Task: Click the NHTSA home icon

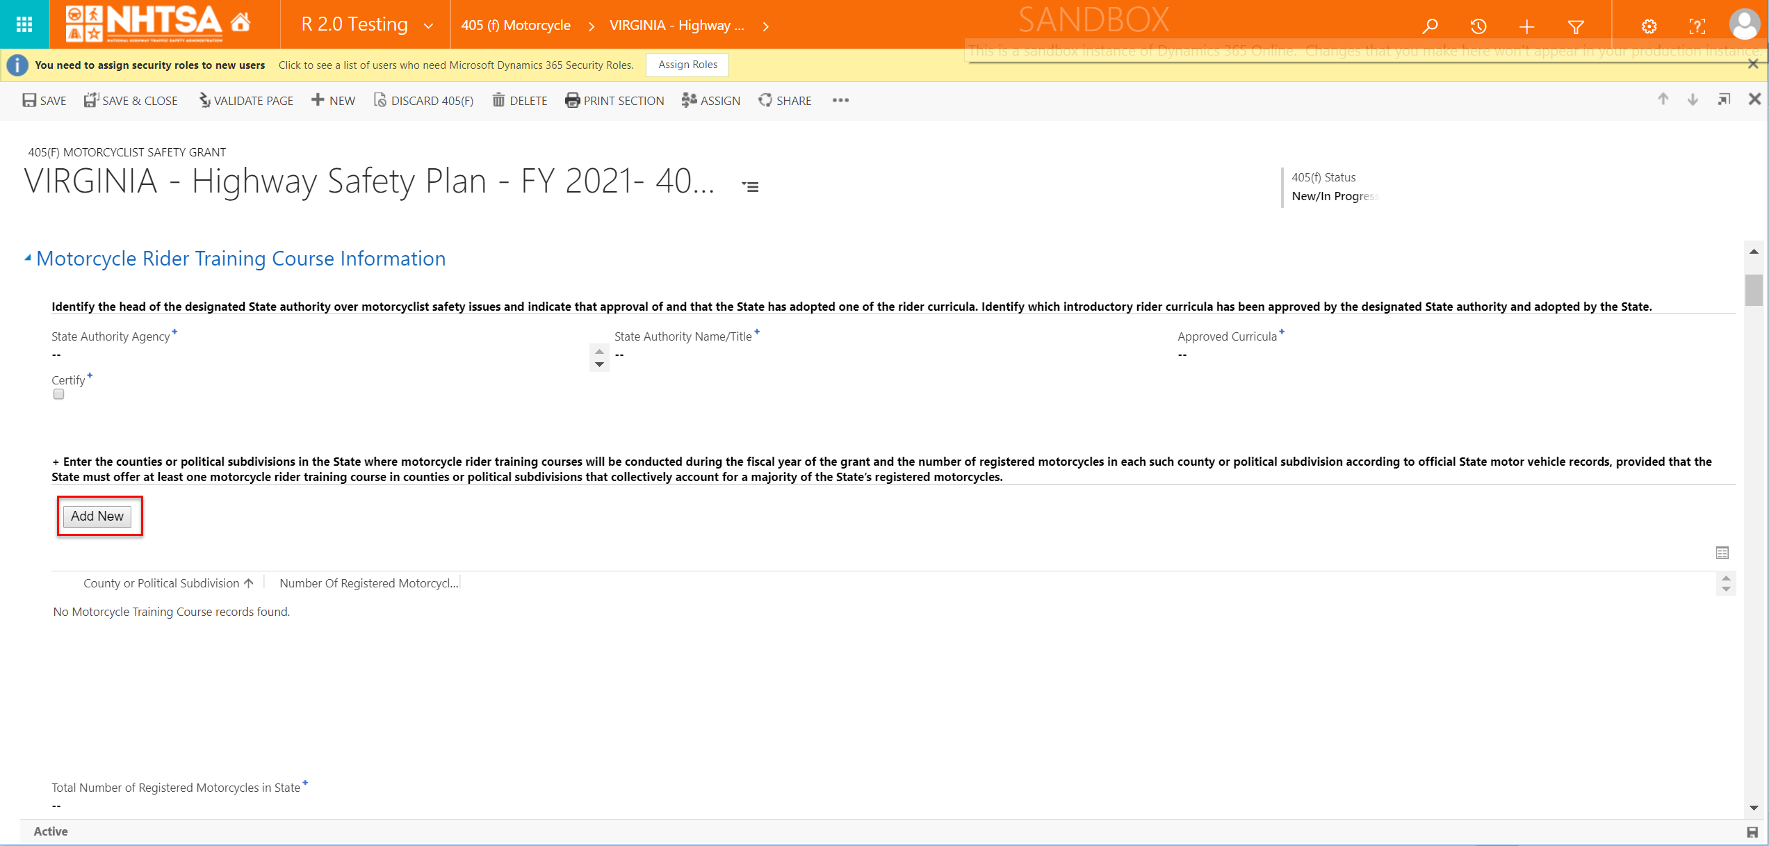Action: [241, 24]
